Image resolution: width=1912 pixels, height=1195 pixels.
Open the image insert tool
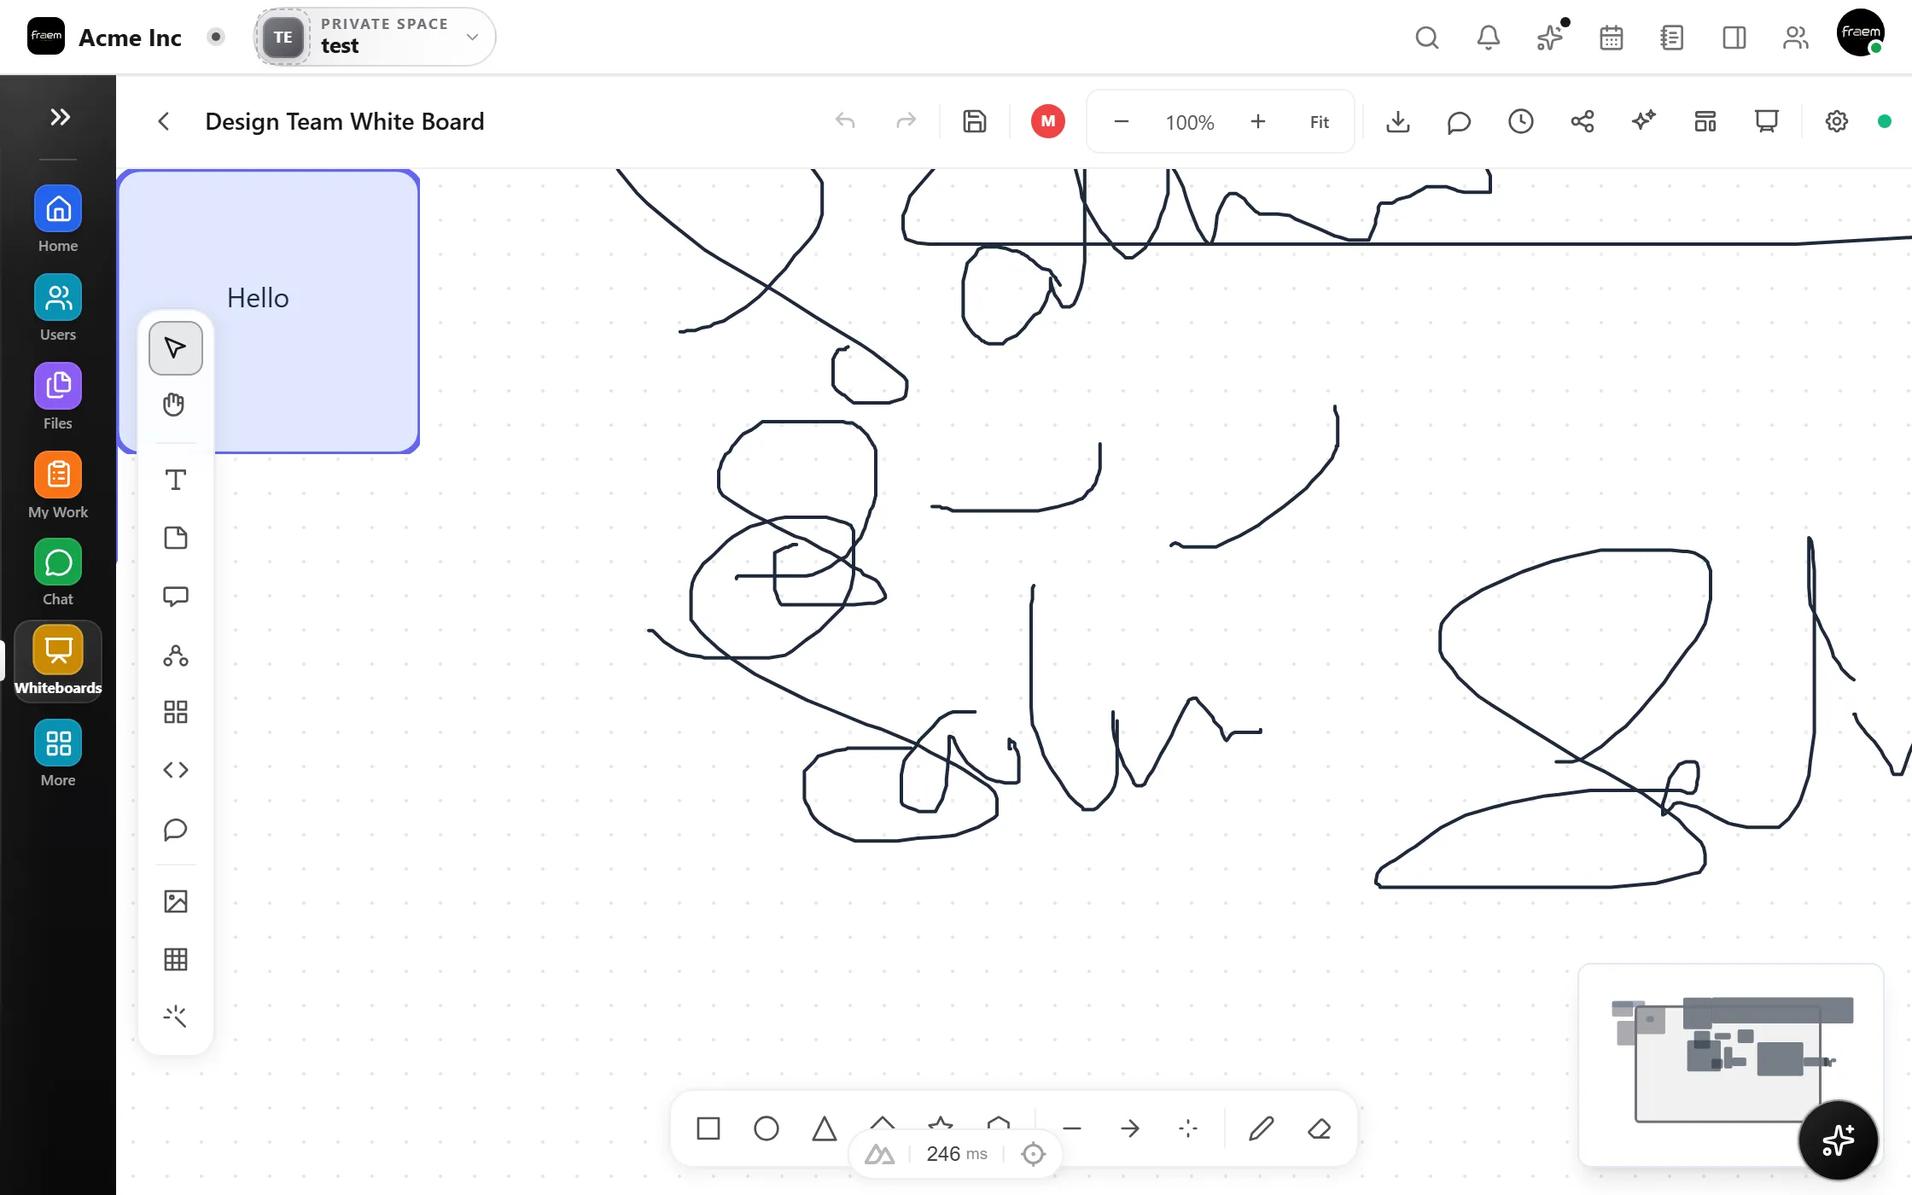[176, 901]
